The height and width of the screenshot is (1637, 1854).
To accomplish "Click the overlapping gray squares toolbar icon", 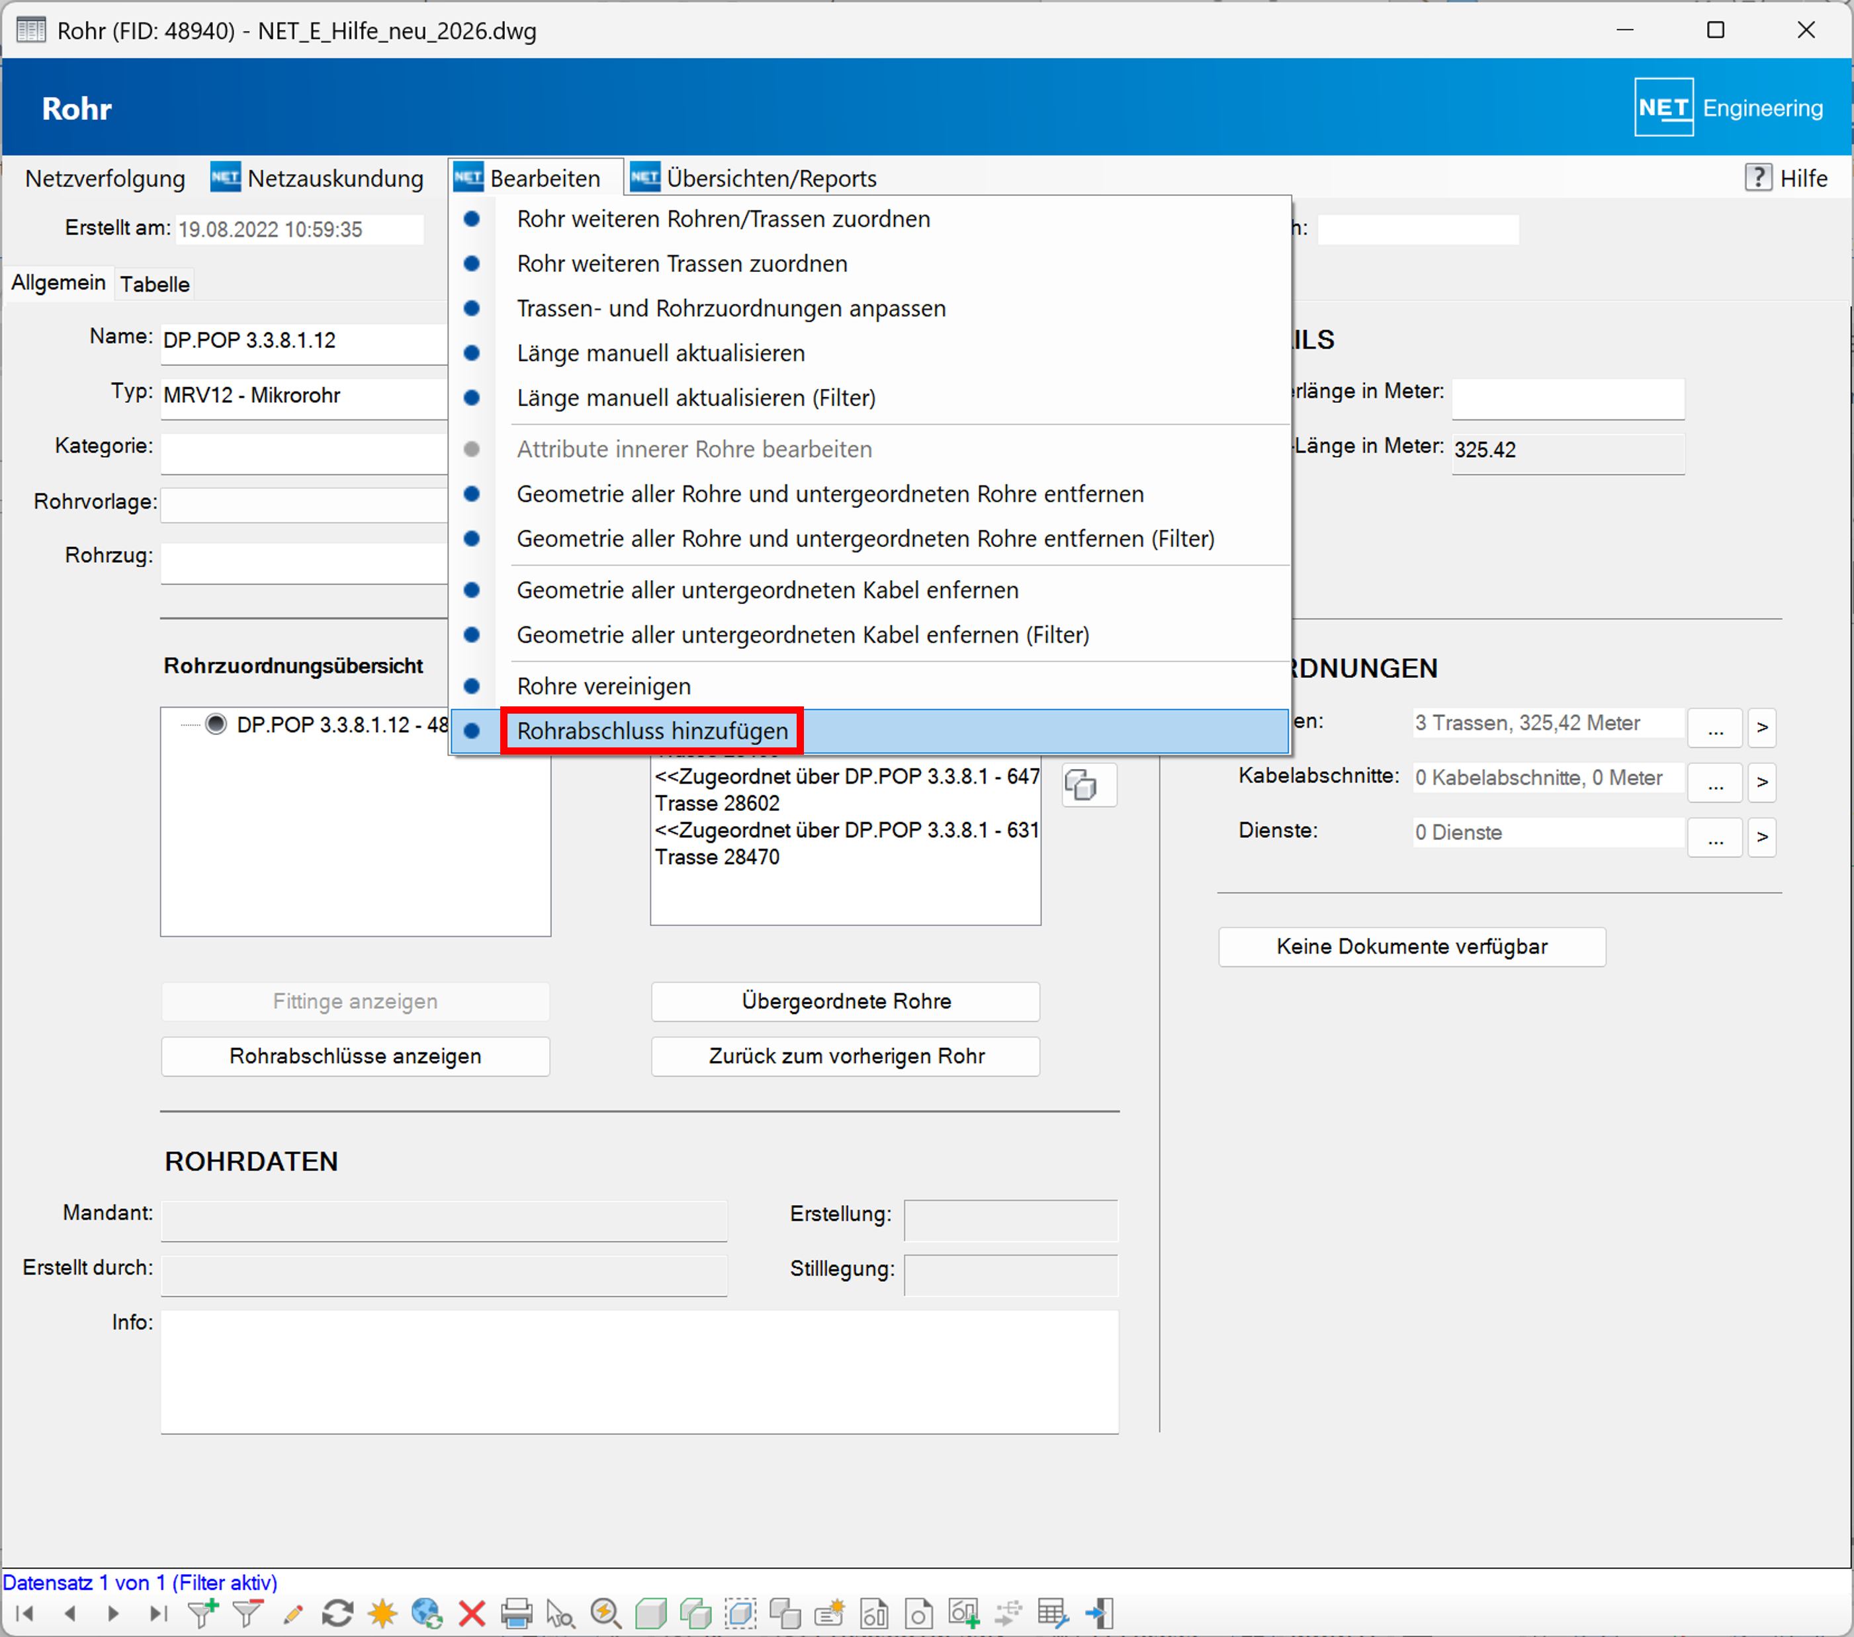I will pyautogui.click(x=785, y=1613).
